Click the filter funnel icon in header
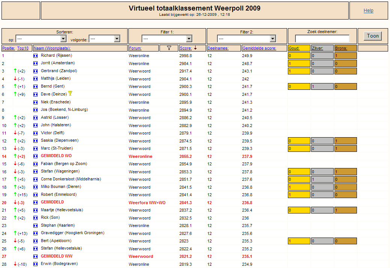Screen dimensions: 390x268 [x=169, y=48]
